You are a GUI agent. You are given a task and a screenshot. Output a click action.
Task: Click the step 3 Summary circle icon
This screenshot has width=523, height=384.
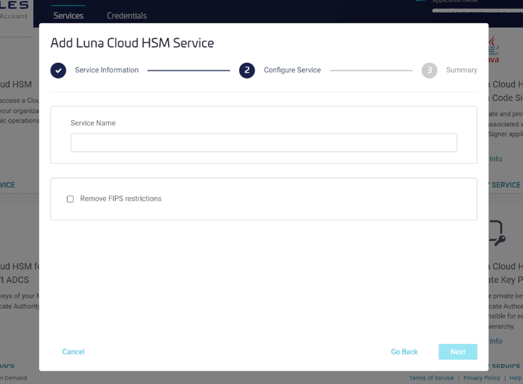429,70
